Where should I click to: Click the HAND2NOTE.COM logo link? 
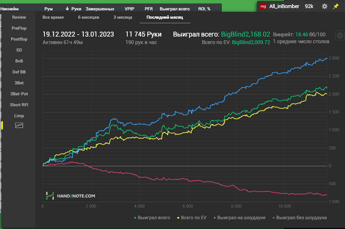[71, 196]
